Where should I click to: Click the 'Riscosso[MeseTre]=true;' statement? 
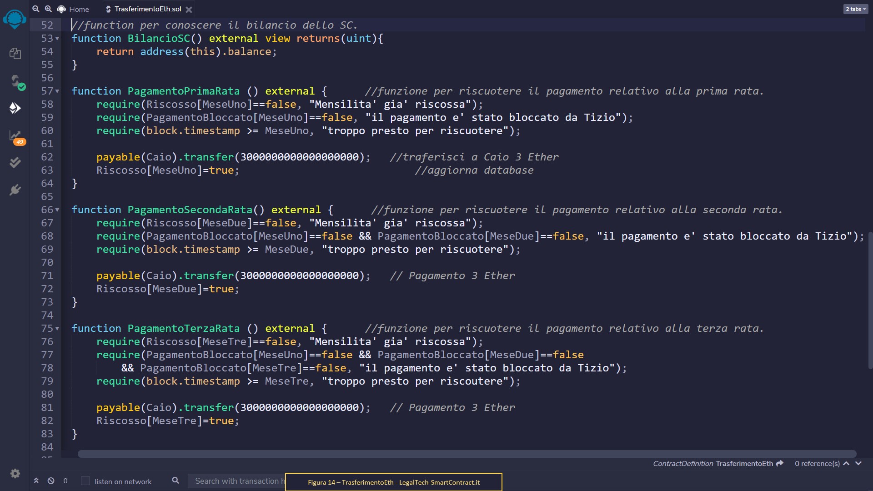[x=168, y=421]
